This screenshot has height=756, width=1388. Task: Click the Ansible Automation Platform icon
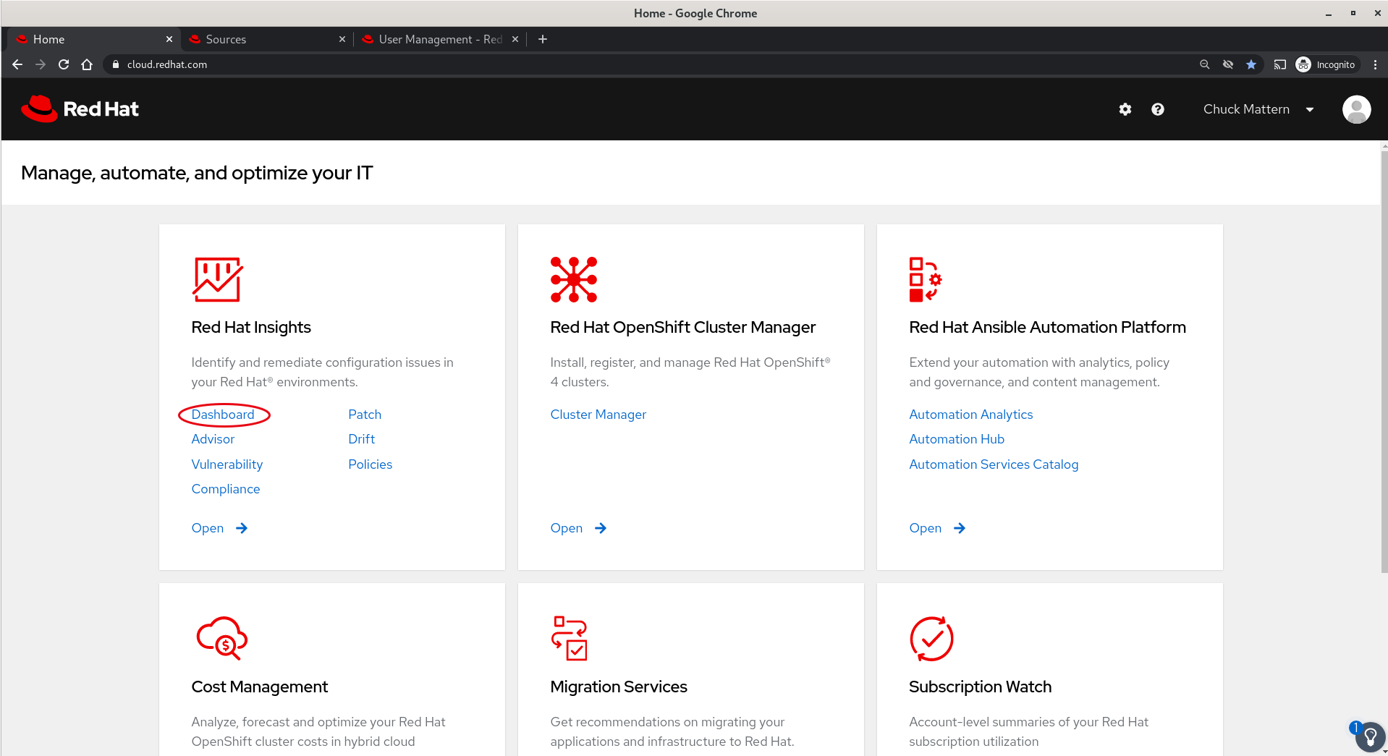(x=926, y=279)
